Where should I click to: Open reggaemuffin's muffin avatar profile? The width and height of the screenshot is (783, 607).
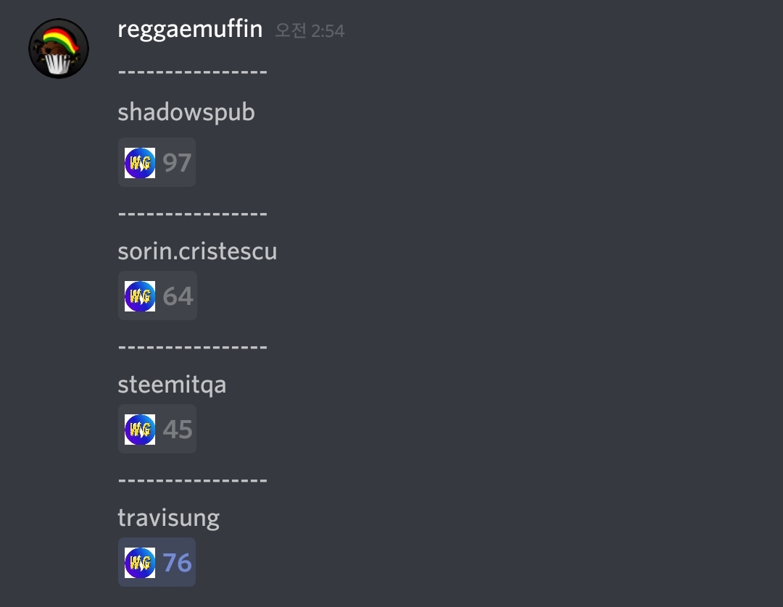59,49
